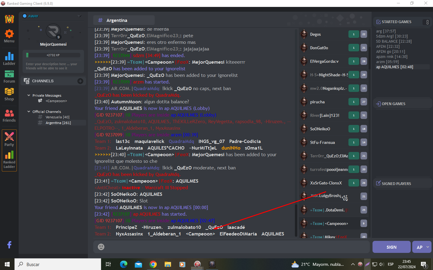Viewport: 433px width, 270px height.
Task: Collapse the Official Channels group
Action: pyautogui.click(x=29, y=112)
